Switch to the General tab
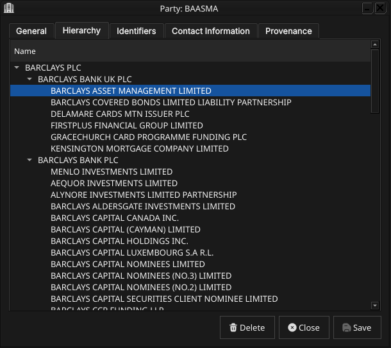 coord(31,31)
